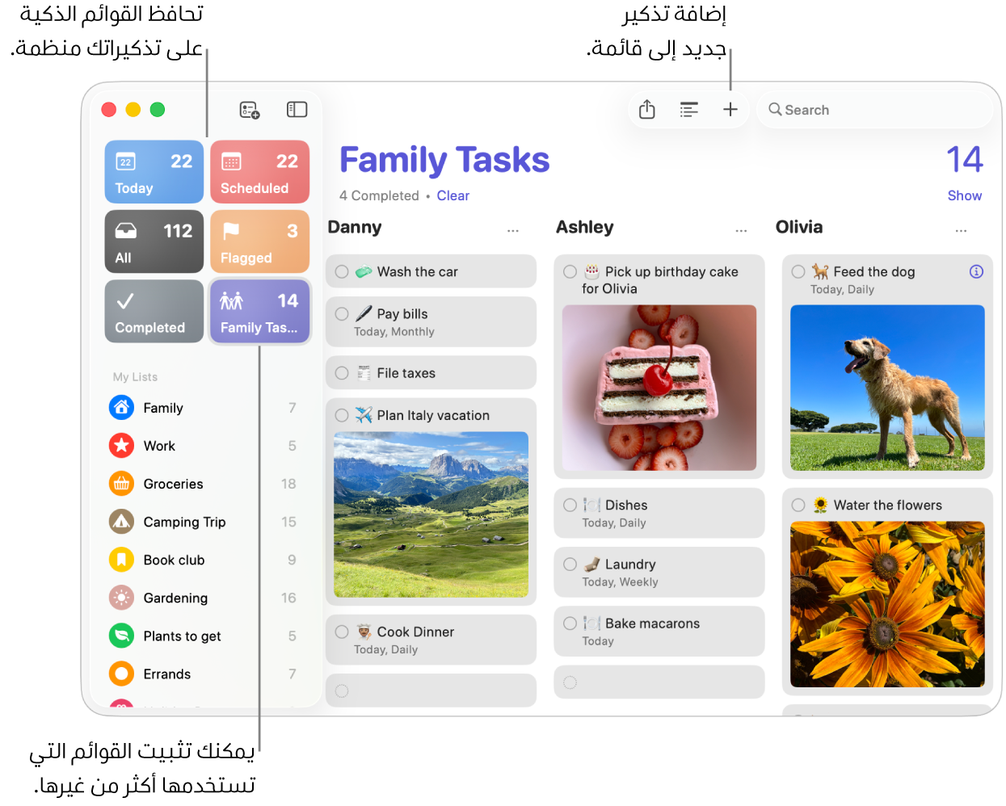Click the Laundry reminder title
1006x806 pixels.
pos(630,565)
